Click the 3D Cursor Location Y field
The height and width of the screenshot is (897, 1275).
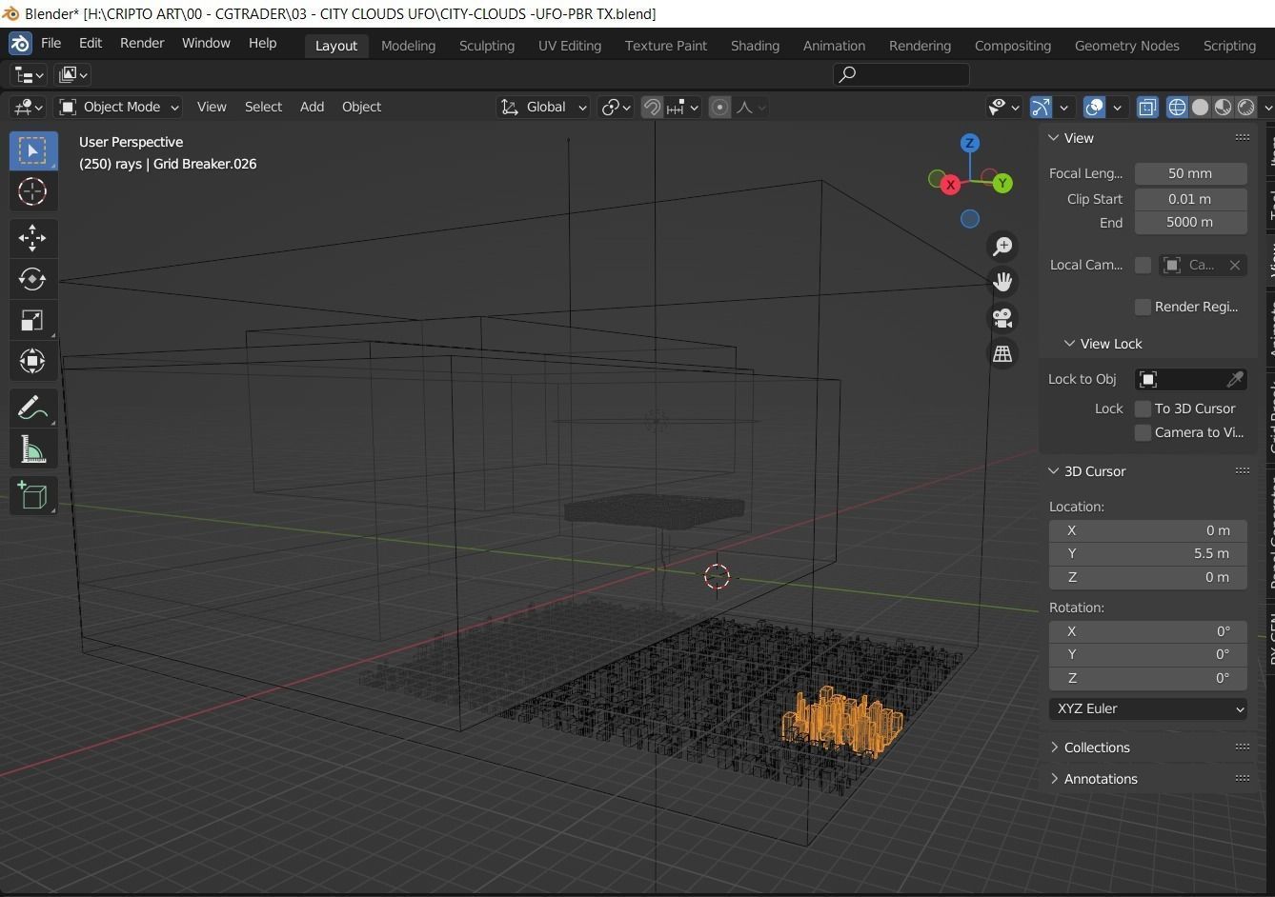1148,553
